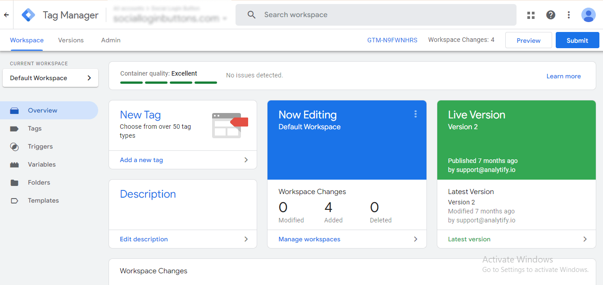The image size is (603, 285).
Task: Click the back arrow icon
Action: (6, 15)
